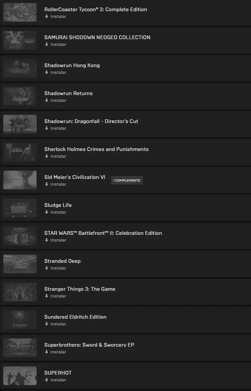Select the Sludge Life title
This screenshot has width=251, height=391.
[x=58, y=205]
